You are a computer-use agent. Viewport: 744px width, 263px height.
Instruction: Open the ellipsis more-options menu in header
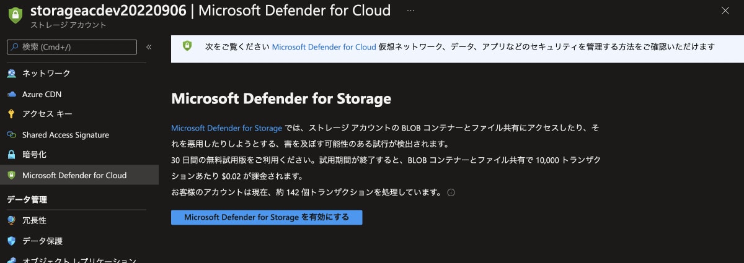click(411, 11)
